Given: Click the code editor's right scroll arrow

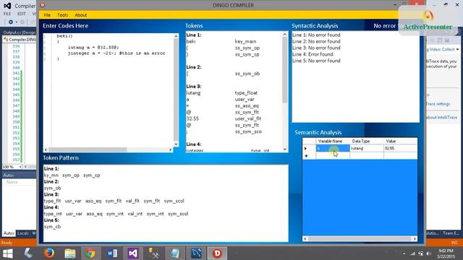Looking at the screenshot, I should 171,149.
